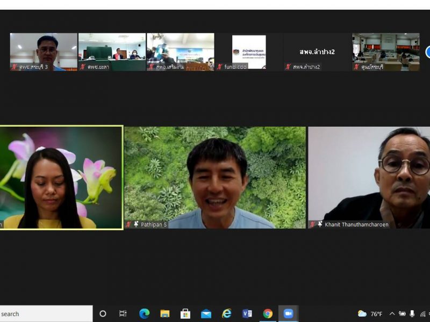This screenshot has height=322, width=430.
Task: Expand hidden system tray icons
Action: pos(392,314)
